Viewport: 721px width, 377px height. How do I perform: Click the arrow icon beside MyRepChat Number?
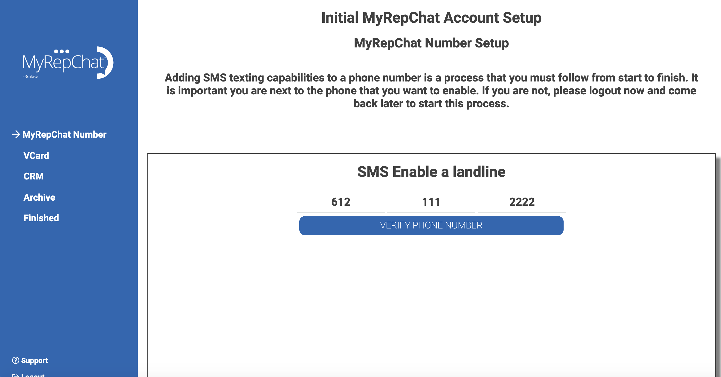point(16,134)
